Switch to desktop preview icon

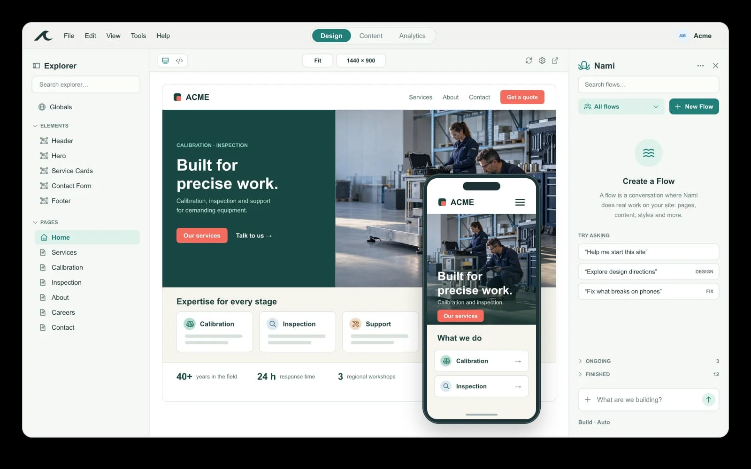166,61
